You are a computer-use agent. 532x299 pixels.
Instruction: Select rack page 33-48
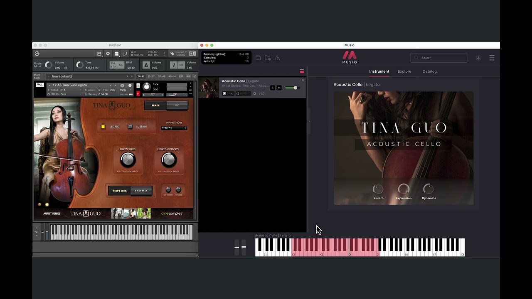(x=162, y=76)
